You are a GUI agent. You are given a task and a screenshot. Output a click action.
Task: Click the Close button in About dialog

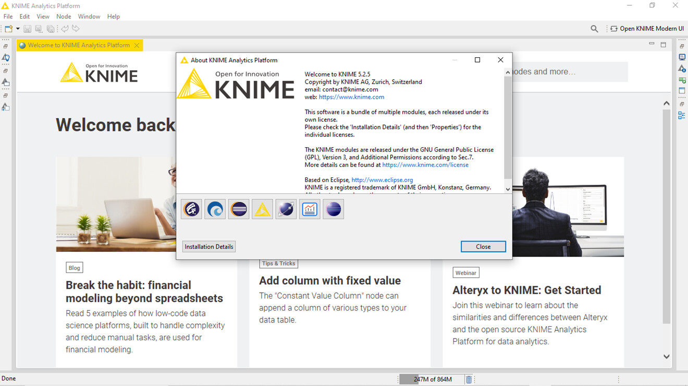(x=483, y=247)
